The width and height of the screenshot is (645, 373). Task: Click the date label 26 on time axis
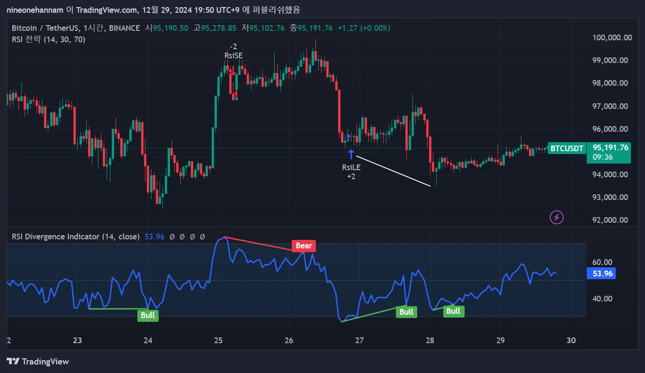[289, 340]
